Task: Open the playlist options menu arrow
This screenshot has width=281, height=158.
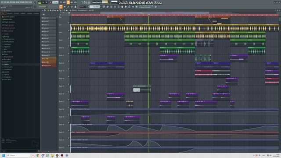Action: (x=42, y=11)
